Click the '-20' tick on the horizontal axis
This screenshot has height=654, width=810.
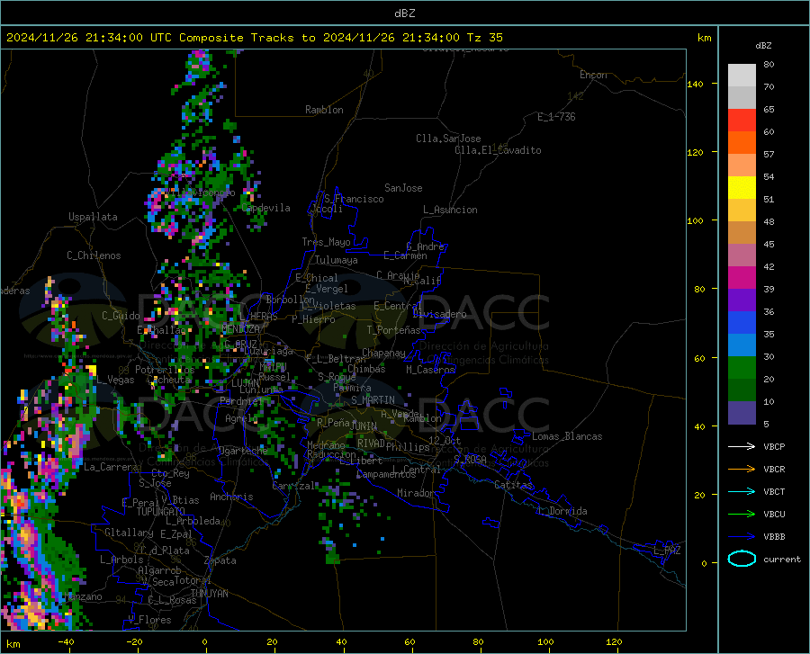tap(134, 641)
